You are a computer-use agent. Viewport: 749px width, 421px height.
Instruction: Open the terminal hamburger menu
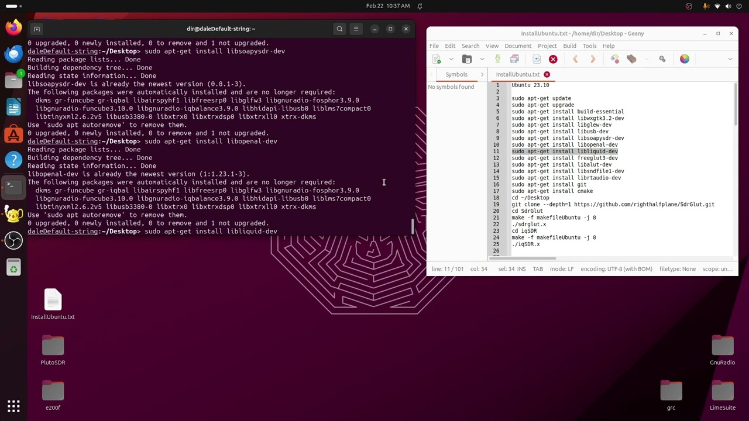pyautogui.click(x=356, y=29)
